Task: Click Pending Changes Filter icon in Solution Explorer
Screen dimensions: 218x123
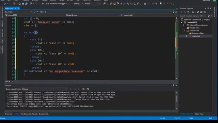Action: (x=193, y=12)
